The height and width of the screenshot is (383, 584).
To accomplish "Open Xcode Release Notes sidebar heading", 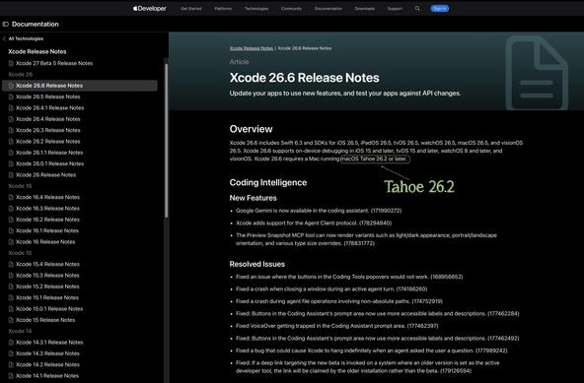I will [37, 51].
